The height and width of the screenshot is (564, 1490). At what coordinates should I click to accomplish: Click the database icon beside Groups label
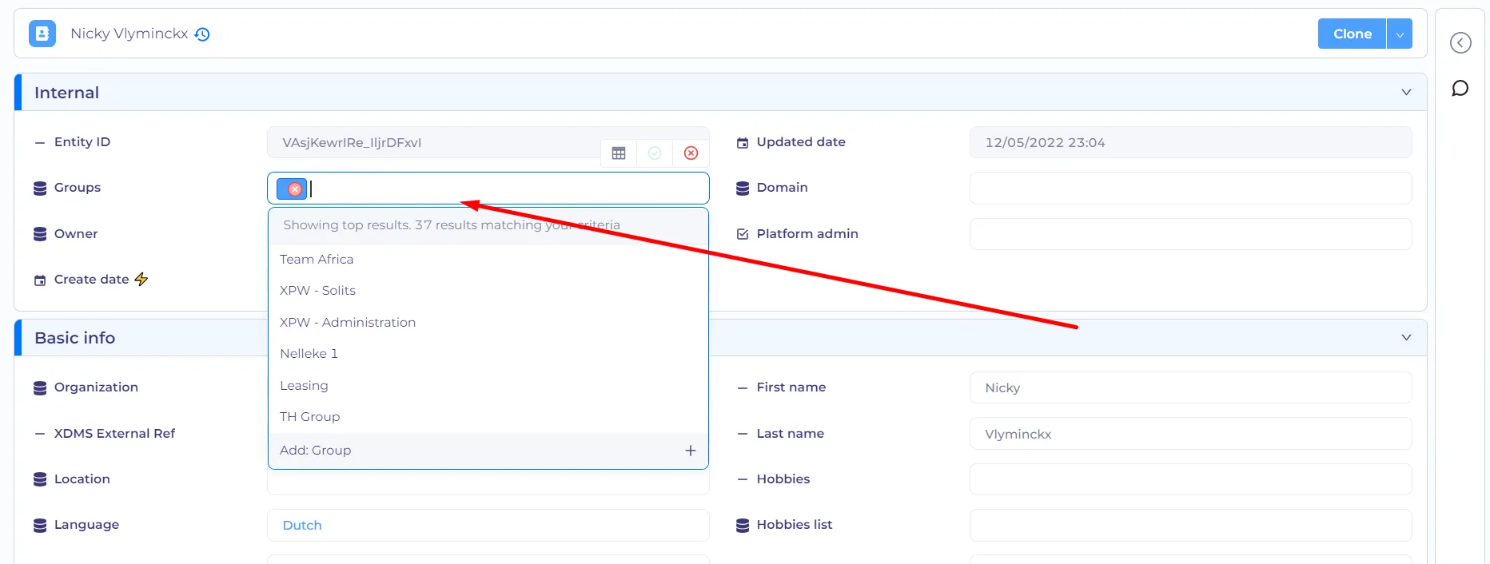[40, 189]
